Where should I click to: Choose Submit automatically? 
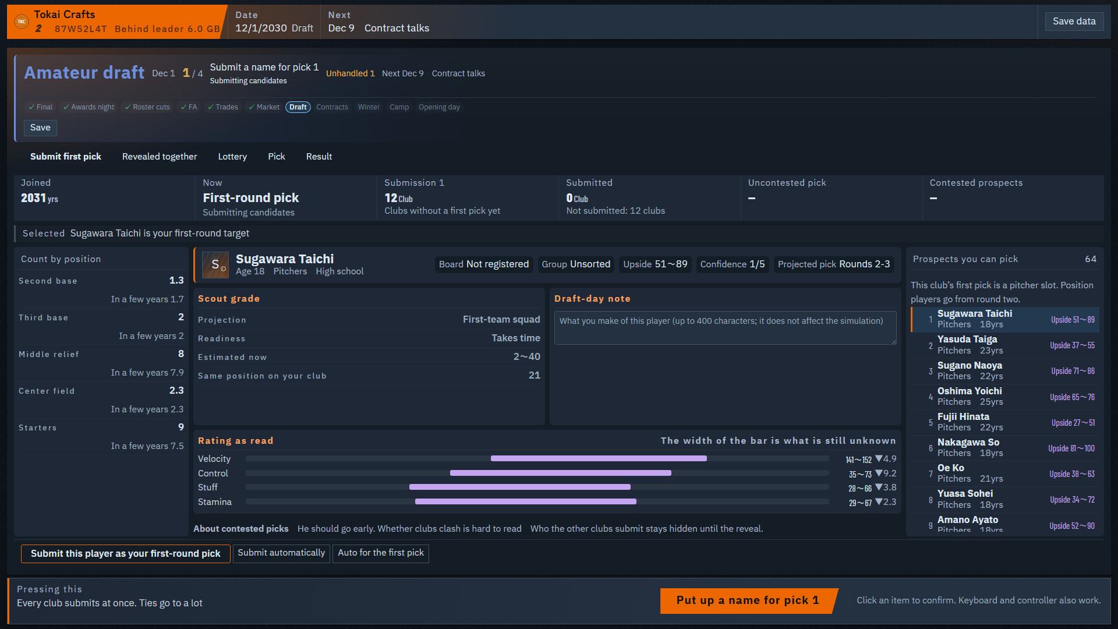pyautogui.click(x=281, y=553)
